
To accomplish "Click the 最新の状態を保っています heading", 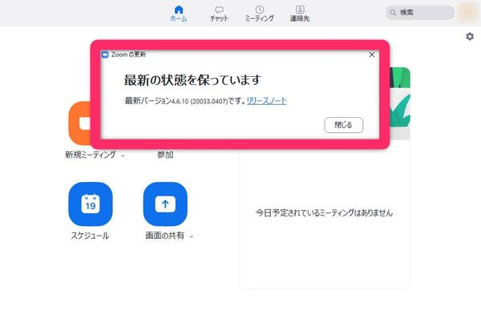I will click(x=192, y=80).
